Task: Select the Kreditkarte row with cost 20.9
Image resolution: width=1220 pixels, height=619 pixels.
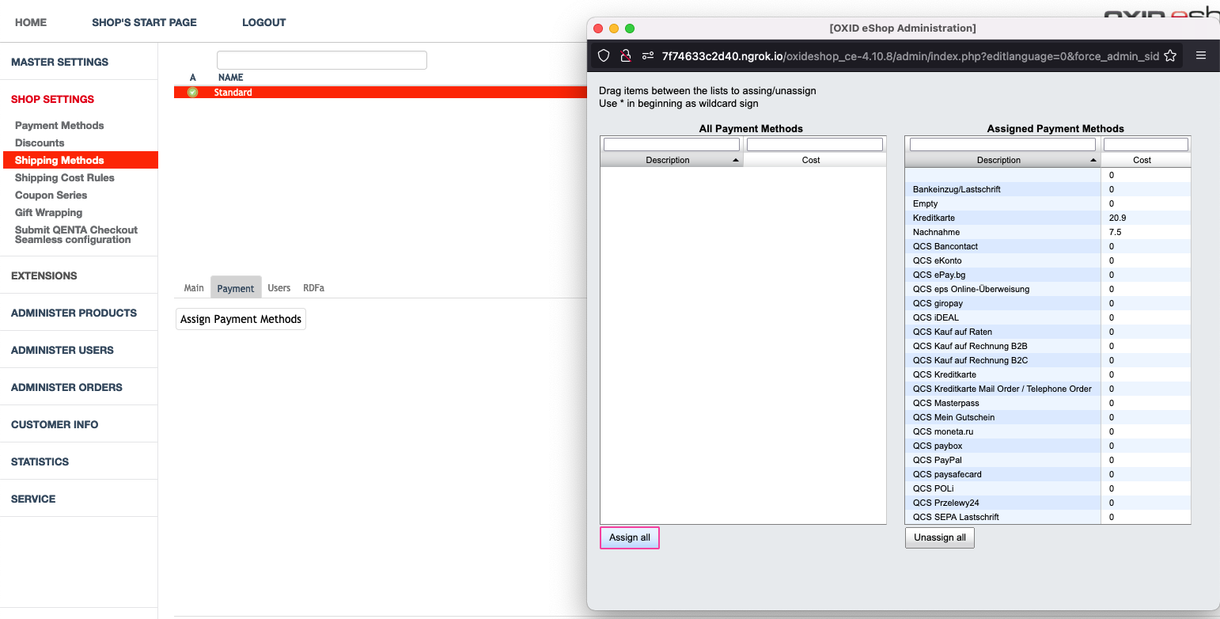Action: pos(1048,218)
